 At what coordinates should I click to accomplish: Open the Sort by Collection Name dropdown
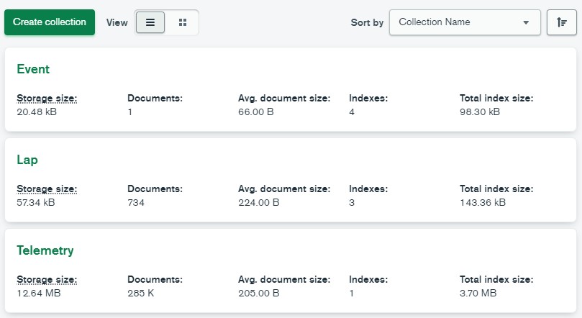click(x=465, y=22)
